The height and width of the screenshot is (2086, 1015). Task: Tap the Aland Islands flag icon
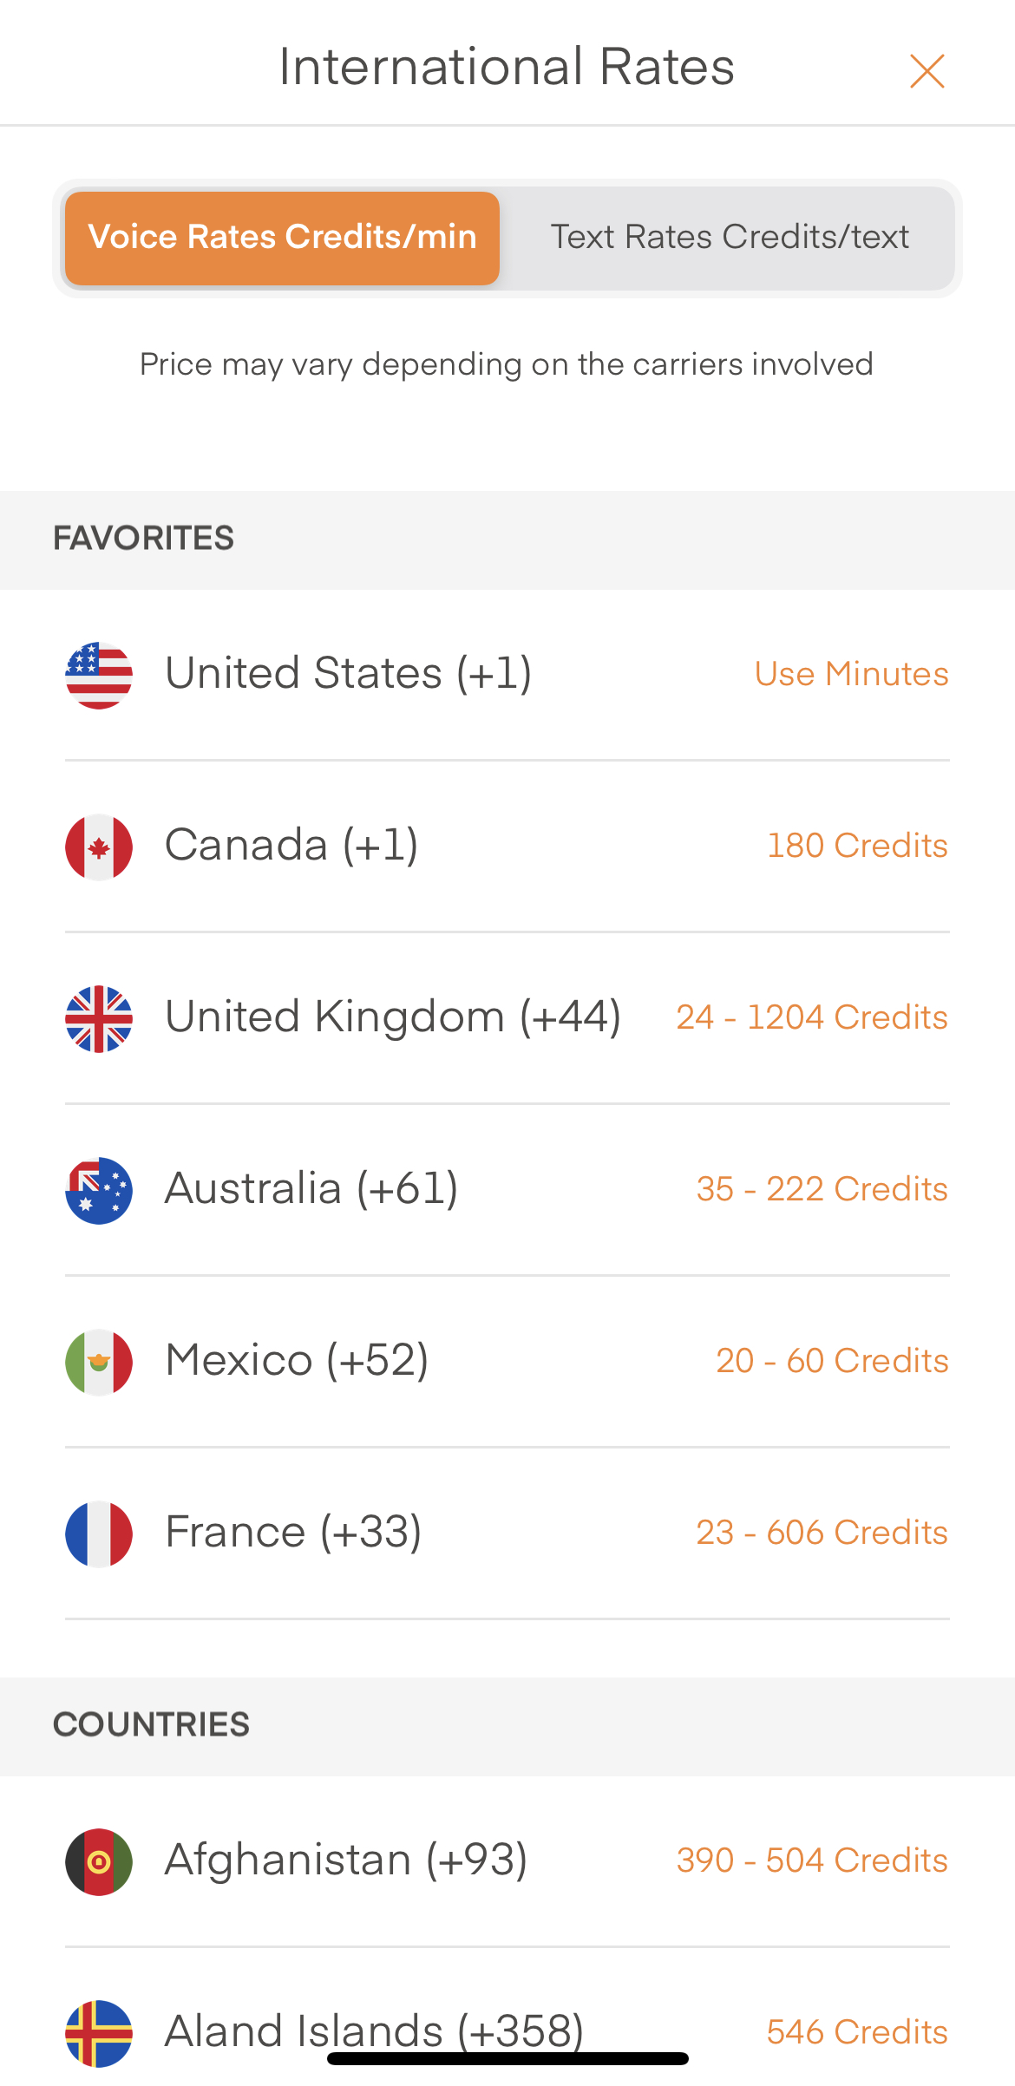pos(99,2032)
